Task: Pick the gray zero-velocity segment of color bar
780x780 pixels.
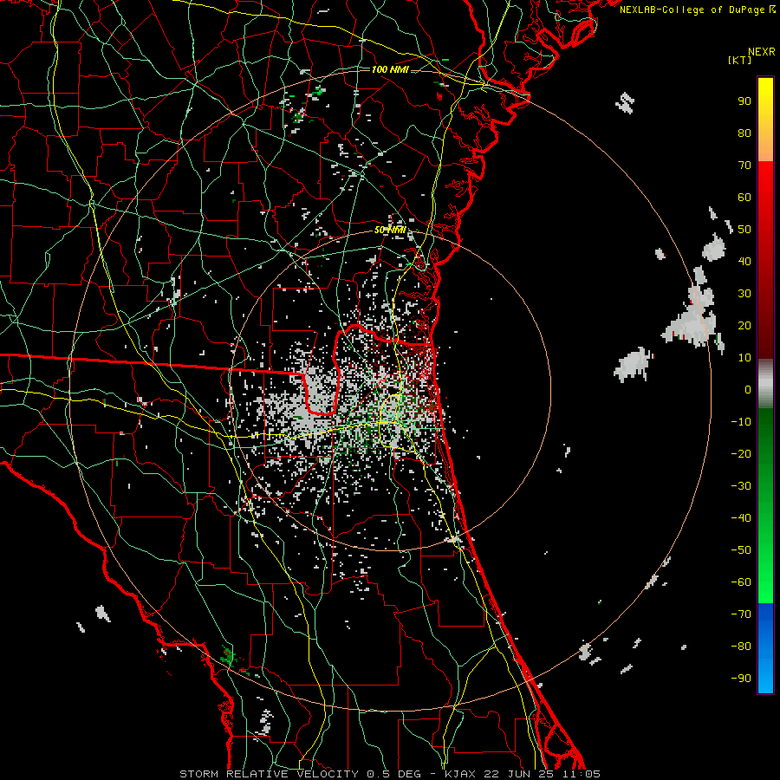Action: point(765,384)
